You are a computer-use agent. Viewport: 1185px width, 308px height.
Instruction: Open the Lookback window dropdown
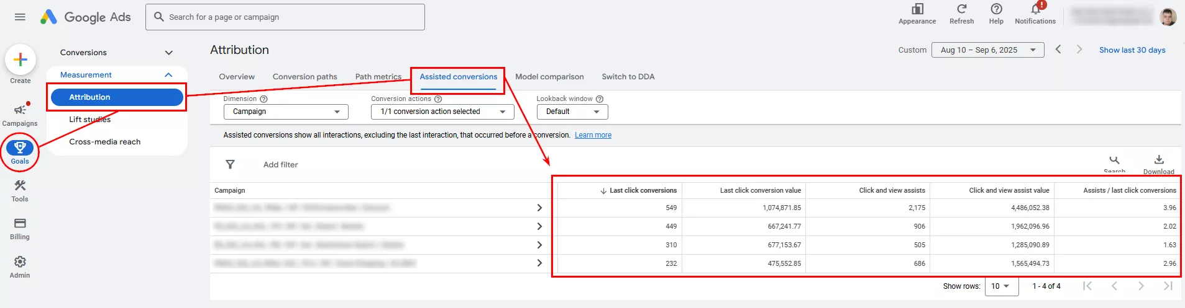pyautogui.click(x=572, y=112)
